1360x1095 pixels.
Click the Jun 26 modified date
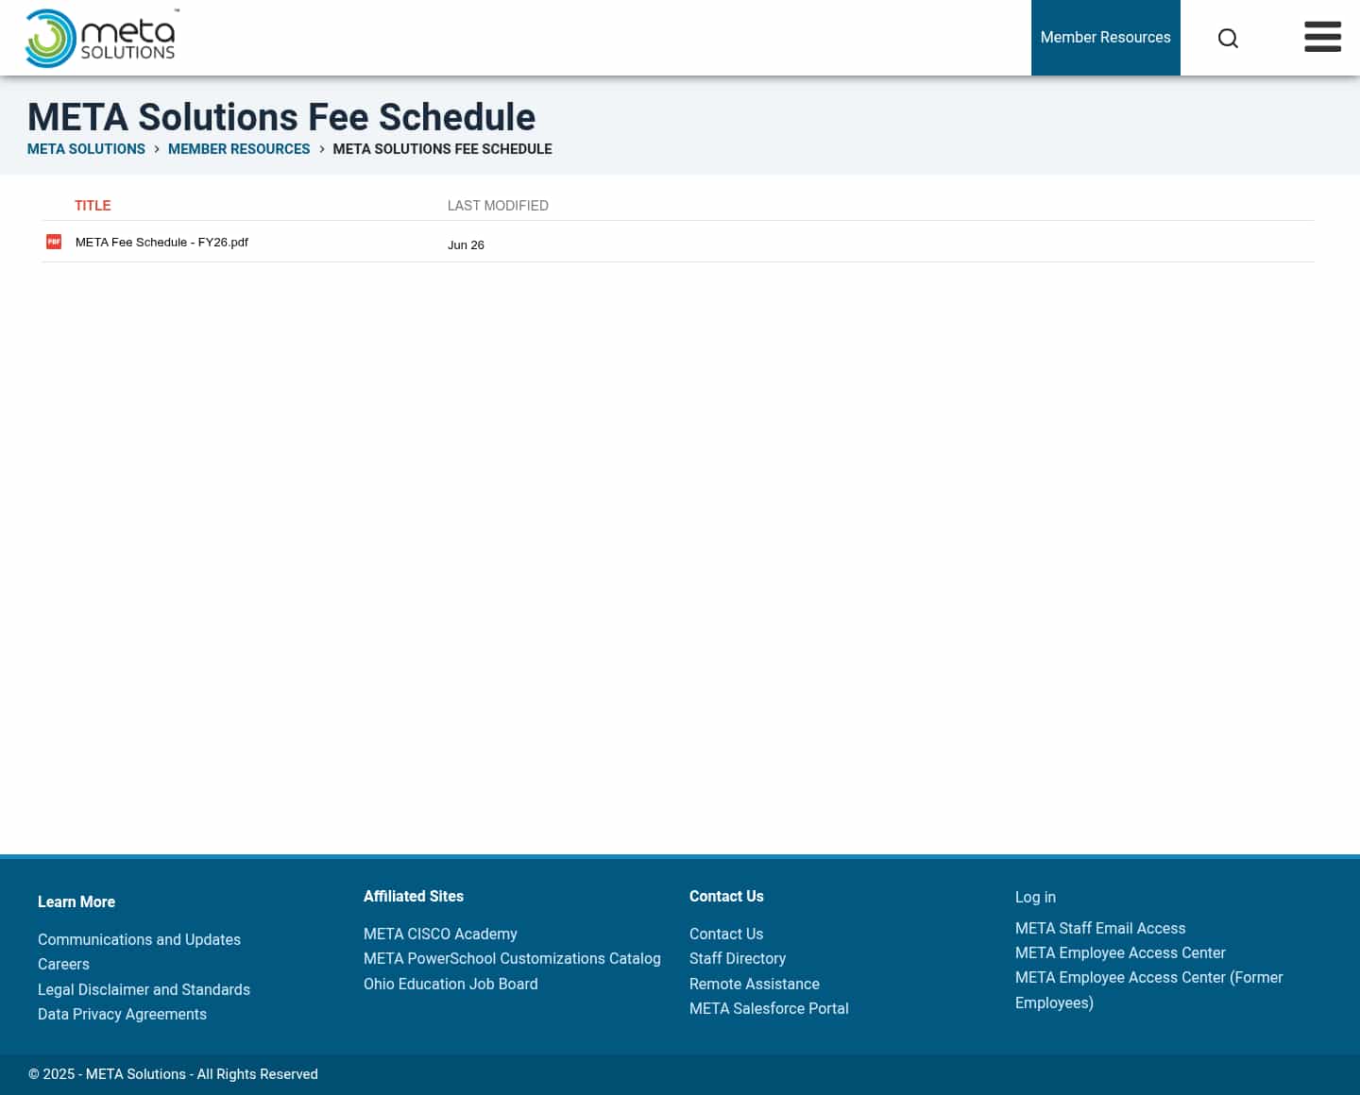click(x=466, y=245)
